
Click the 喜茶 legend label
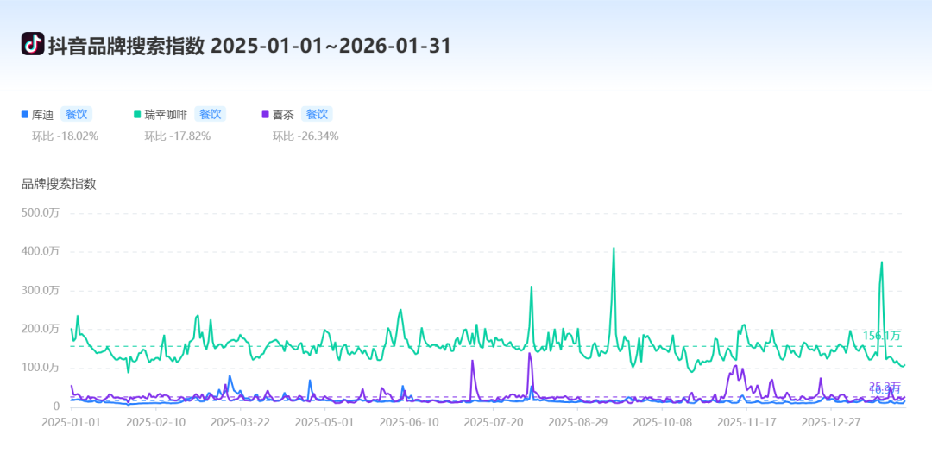tap(284, 115)
